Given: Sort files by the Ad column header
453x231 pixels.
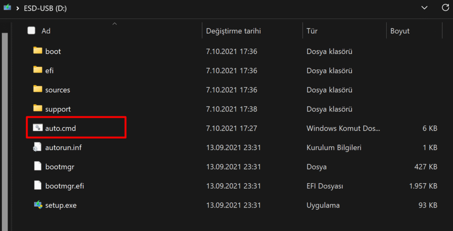Looking at the screenshot, I should (x=46, y=31).
